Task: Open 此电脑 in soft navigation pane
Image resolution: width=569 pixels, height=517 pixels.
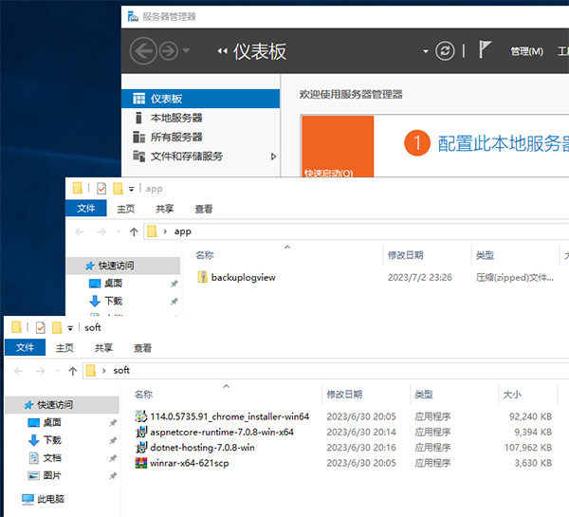Action: pyautogui.click(x=53, y=498)
